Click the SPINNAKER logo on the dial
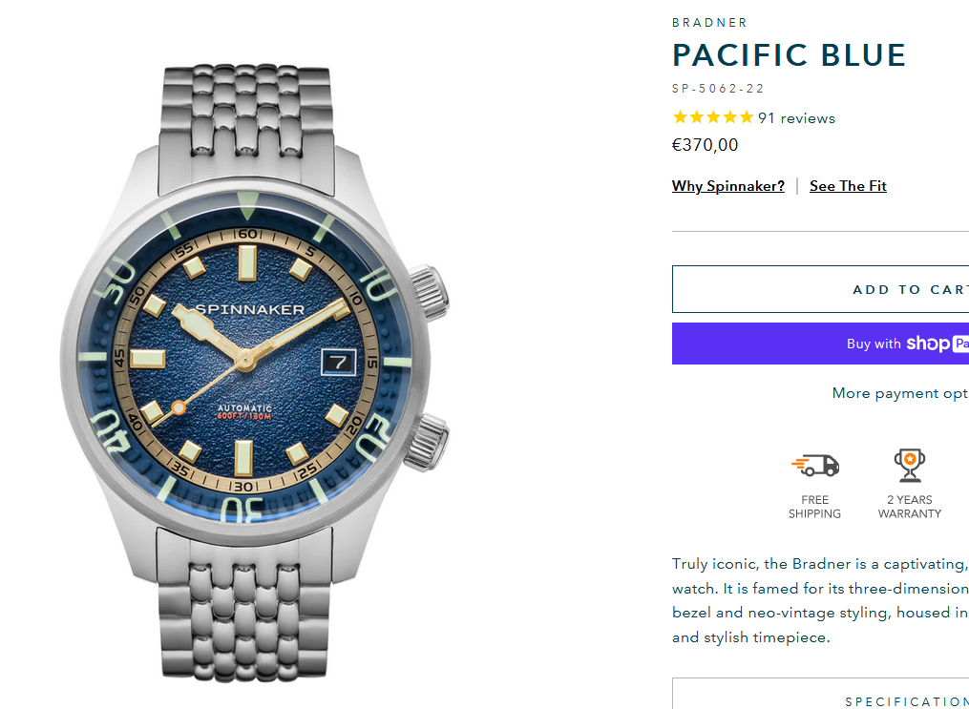 pos(250,309)
